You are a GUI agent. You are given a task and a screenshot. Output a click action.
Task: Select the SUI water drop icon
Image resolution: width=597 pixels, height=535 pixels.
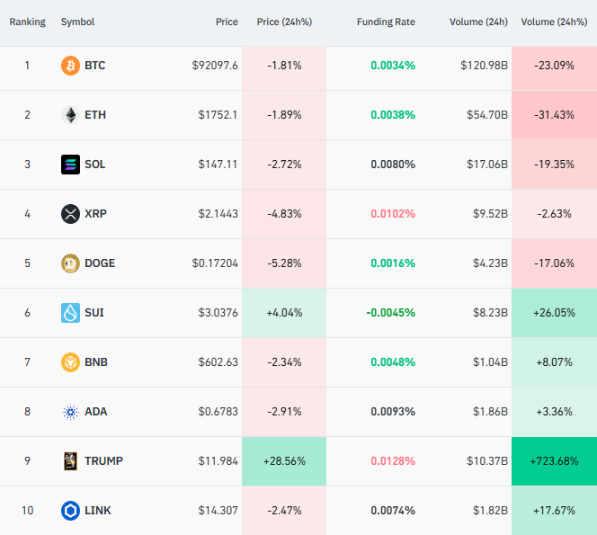coord(70,313)
